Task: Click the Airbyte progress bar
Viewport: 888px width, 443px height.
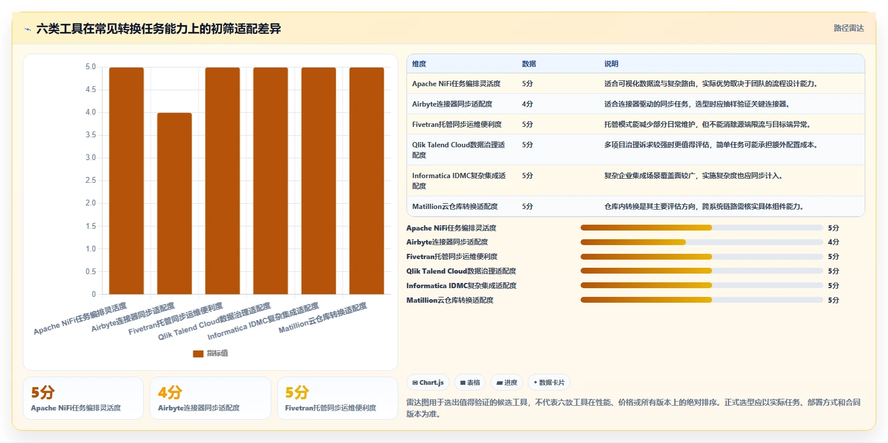Action: pyautogui.click(x=702, y=242)
